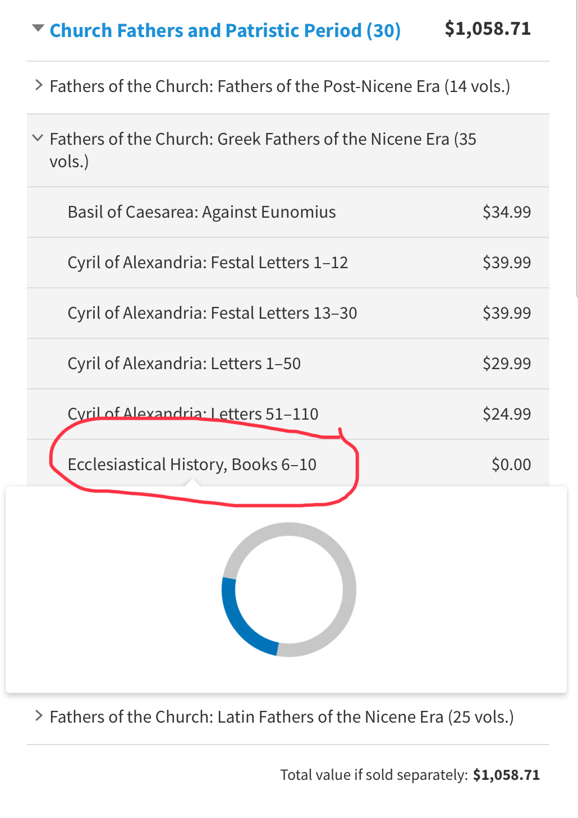The height and width of the screenshot is (818, 578).
Task: Open Cyril of Alexandria: Festal Letters 13–30
Action: click(x=212, y=313)
